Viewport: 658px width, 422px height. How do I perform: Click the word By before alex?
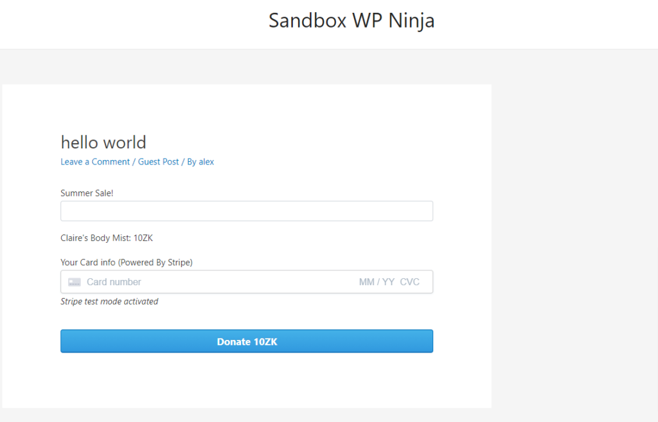point(191,162)
